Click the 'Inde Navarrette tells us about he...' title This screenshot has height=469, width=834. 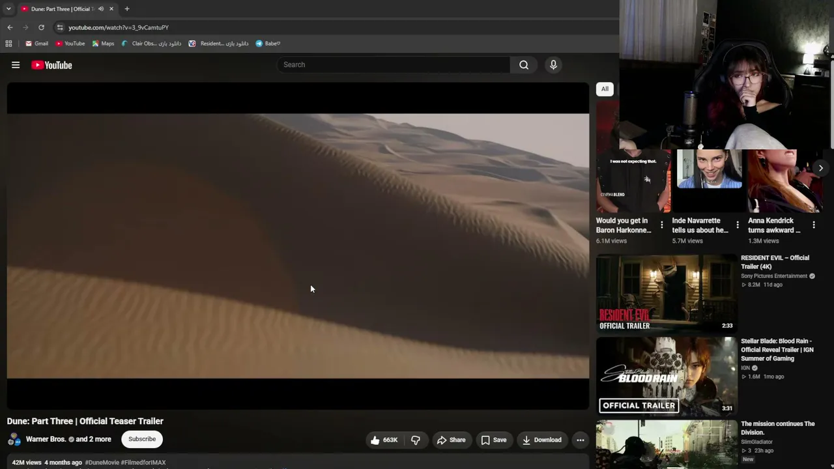pos(700,225)
